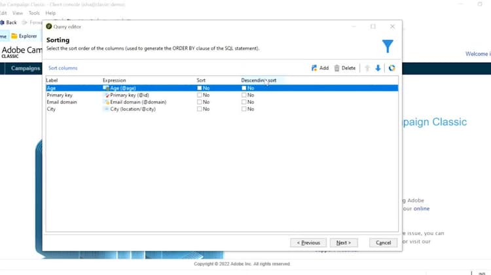Click the Age expression field icon
Screen dimensions: 491x275
[106, 88]
